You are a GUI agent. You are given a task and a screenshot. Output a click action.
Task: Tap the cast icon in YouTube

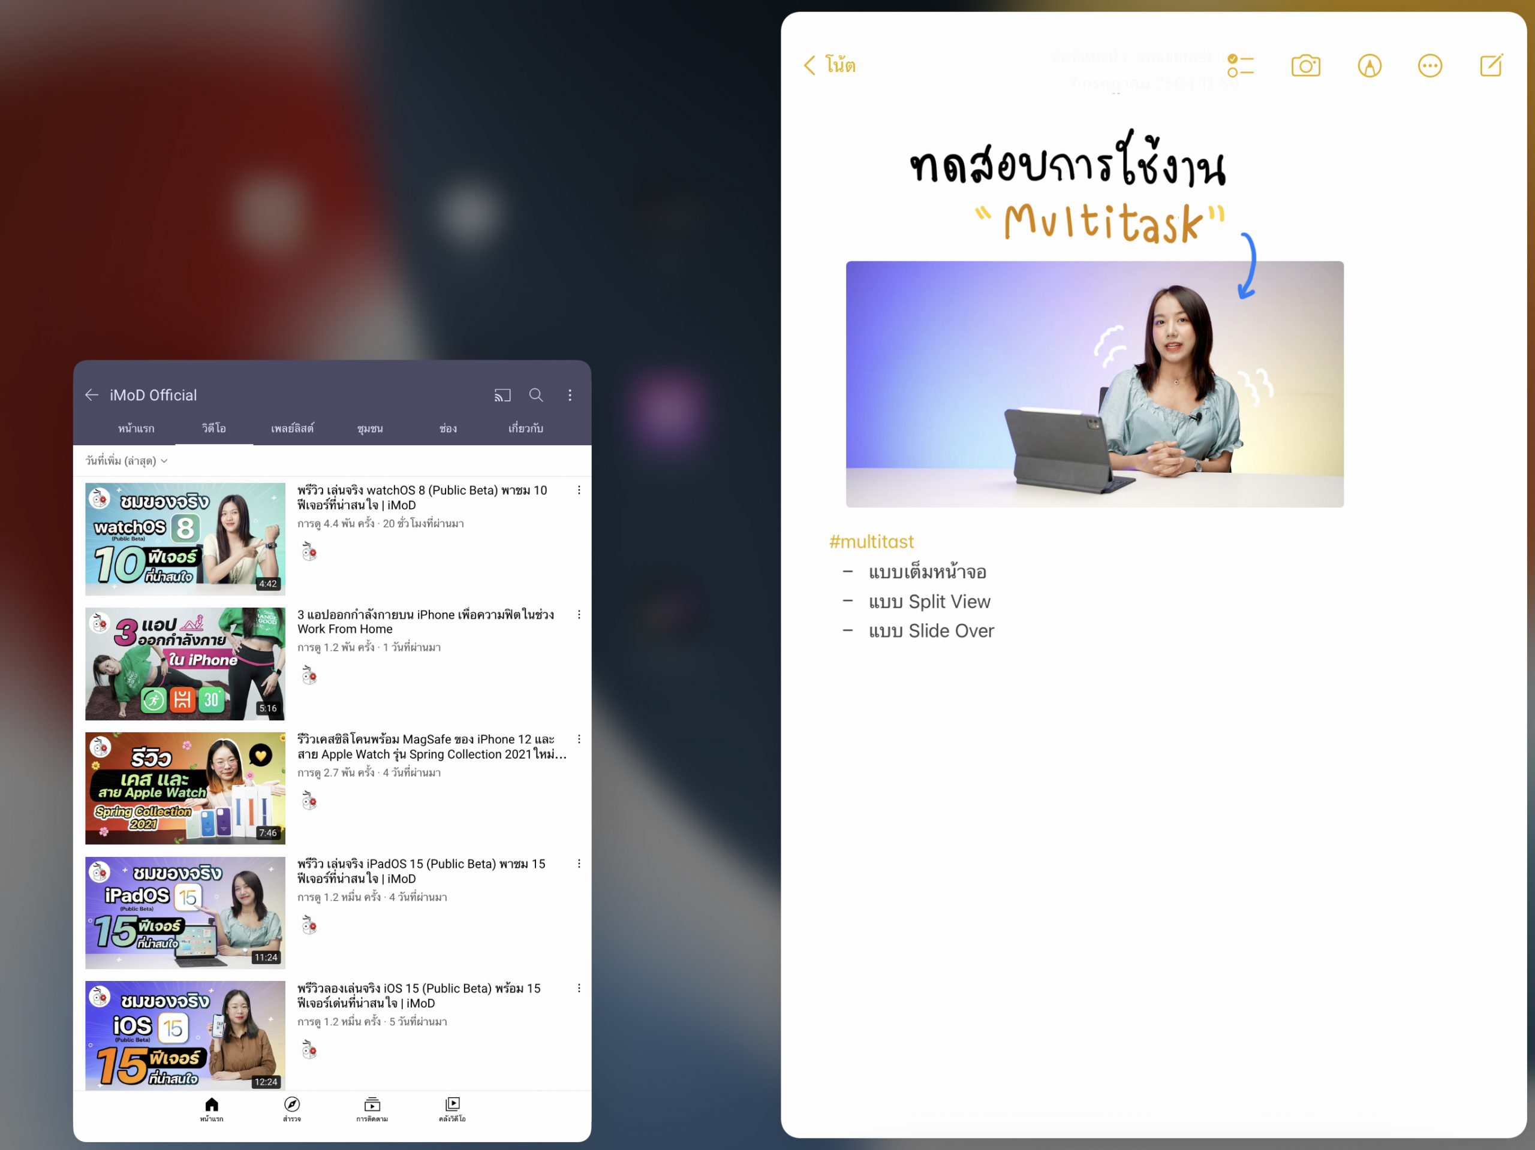502,396
